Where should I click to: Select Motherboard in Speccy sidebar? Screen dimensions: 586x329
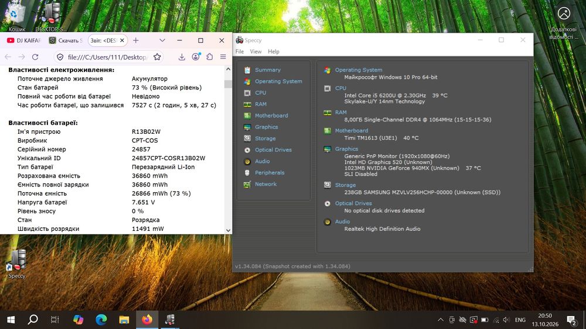[x=271, y=116]
